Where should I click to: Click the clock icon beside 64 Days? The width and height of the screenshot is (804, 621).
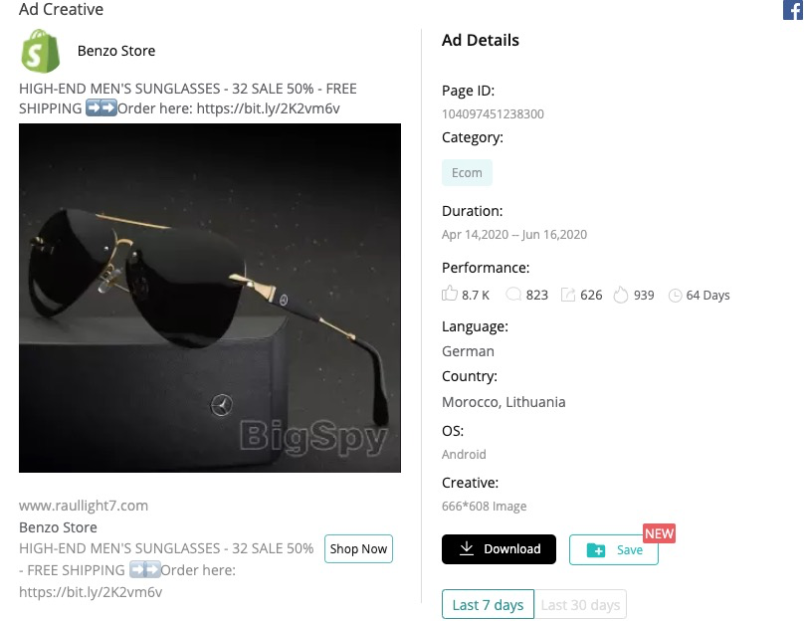coord(676,295)
